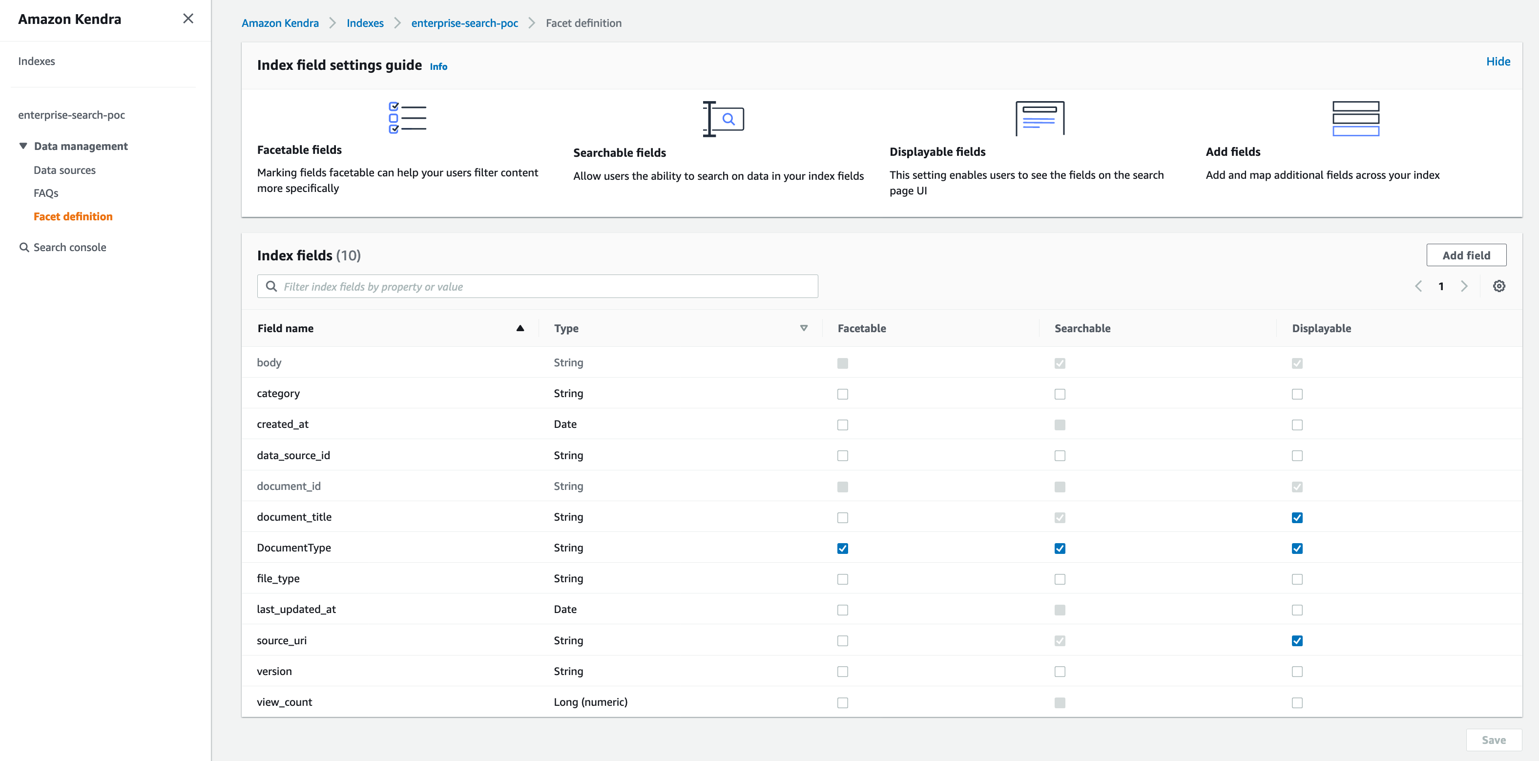Focus the filter index fields input

[537, 286]
